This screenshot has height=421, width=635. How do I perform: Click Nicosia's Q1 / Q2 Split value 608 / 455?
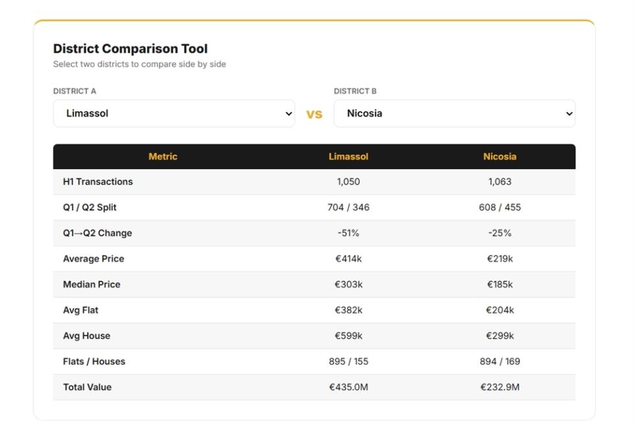pyautogui.click(x=500, y=207)
